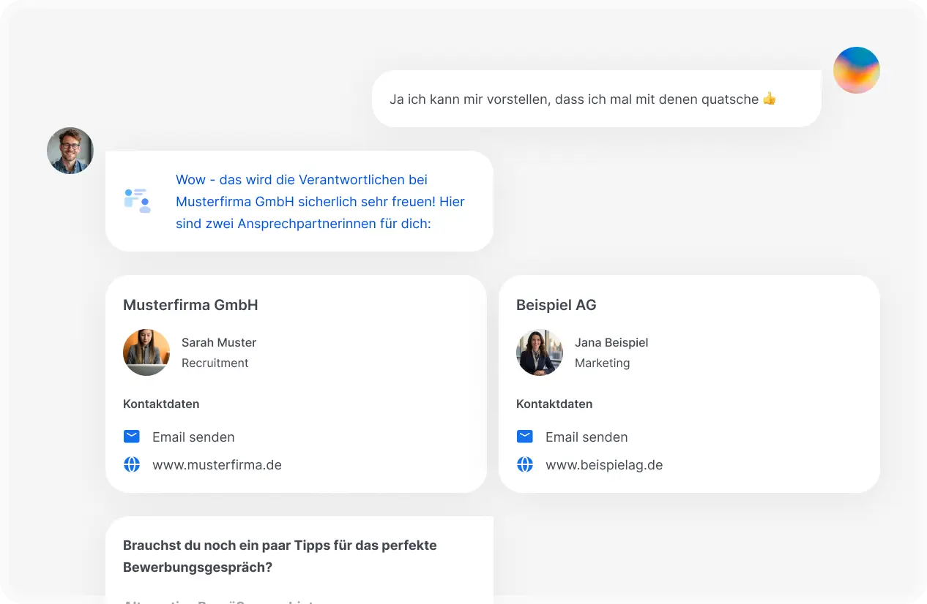Send email to Musterfirma GmbH contact

(x=193, y=437)
